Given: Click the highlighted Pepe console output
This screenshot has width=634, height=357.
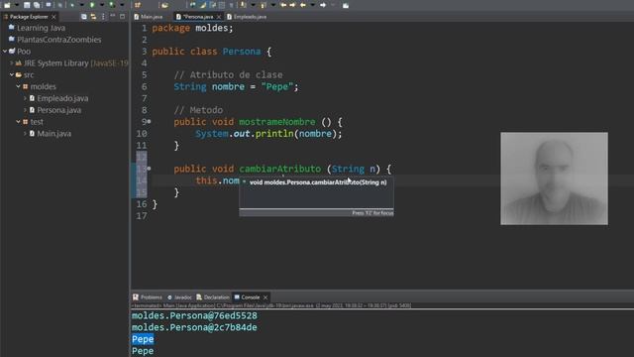Looking at the screenshot, I should [x=143, y=339].
